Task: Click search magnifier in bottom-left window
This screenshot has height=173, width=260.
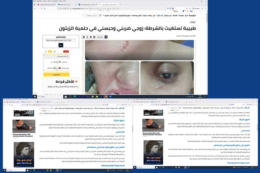Action: click(52, 108)
